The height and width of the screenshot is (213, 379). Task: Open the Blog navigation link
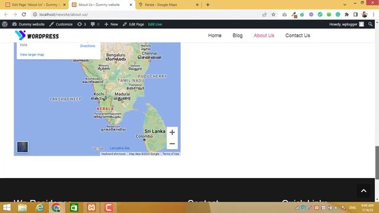pyautogui.click(x=237, y=35)
